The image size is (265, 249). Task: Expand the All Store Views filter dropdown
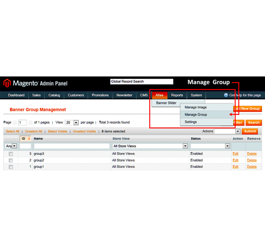[x=150, y=146]
